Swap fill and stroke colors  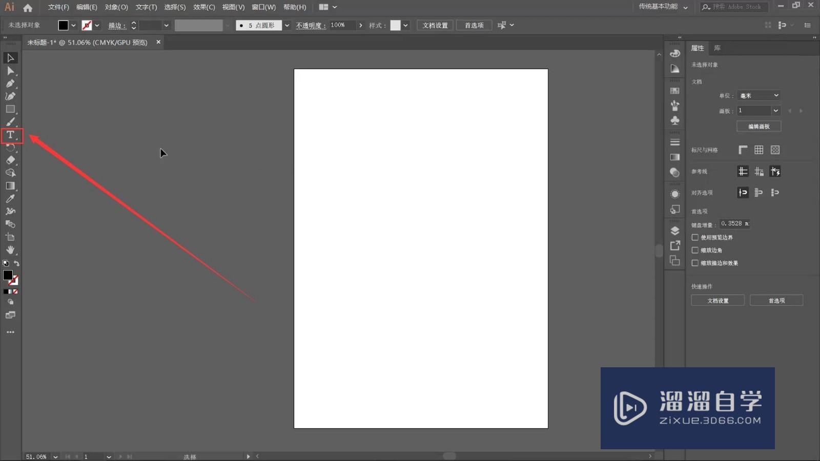16,263
